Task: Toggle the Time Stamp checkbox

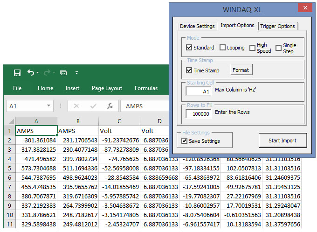Action: pos(189,70)
